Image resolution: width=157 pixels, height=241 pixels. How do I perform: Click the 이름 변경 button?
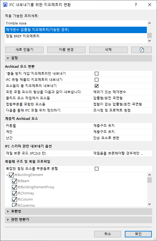point(66,50)
